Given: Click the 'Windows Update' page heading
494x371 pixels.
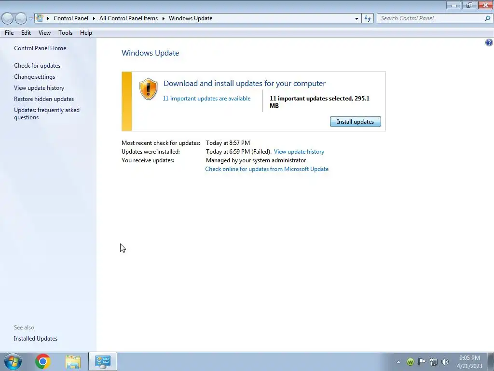Looking at the screenshot, I should click(151, 53).
